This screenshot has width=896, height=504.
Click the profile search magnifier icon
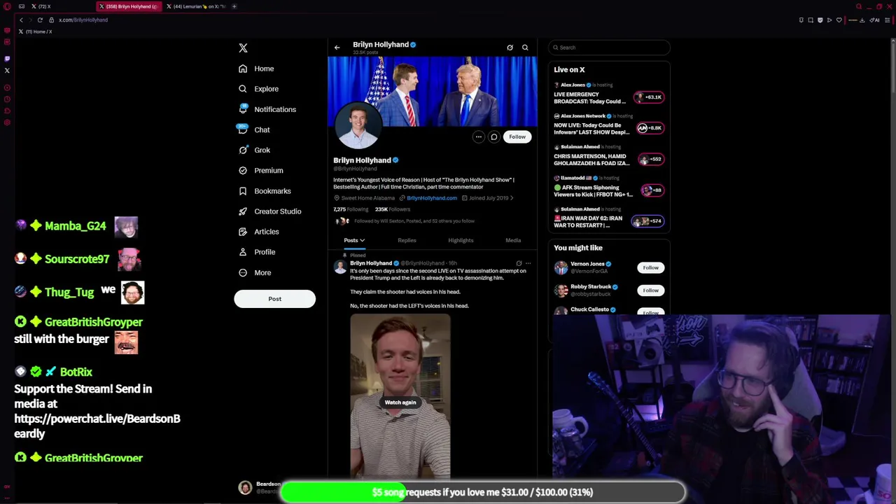pyautogui.click(x=525, y=48)
